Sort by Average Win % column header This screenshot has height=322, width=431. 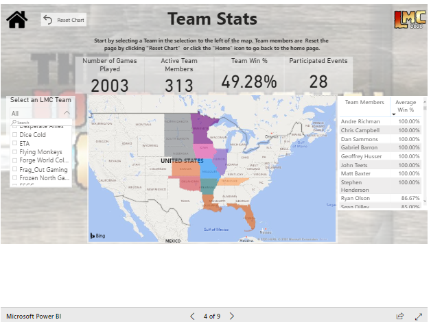(x=406, y=106)
